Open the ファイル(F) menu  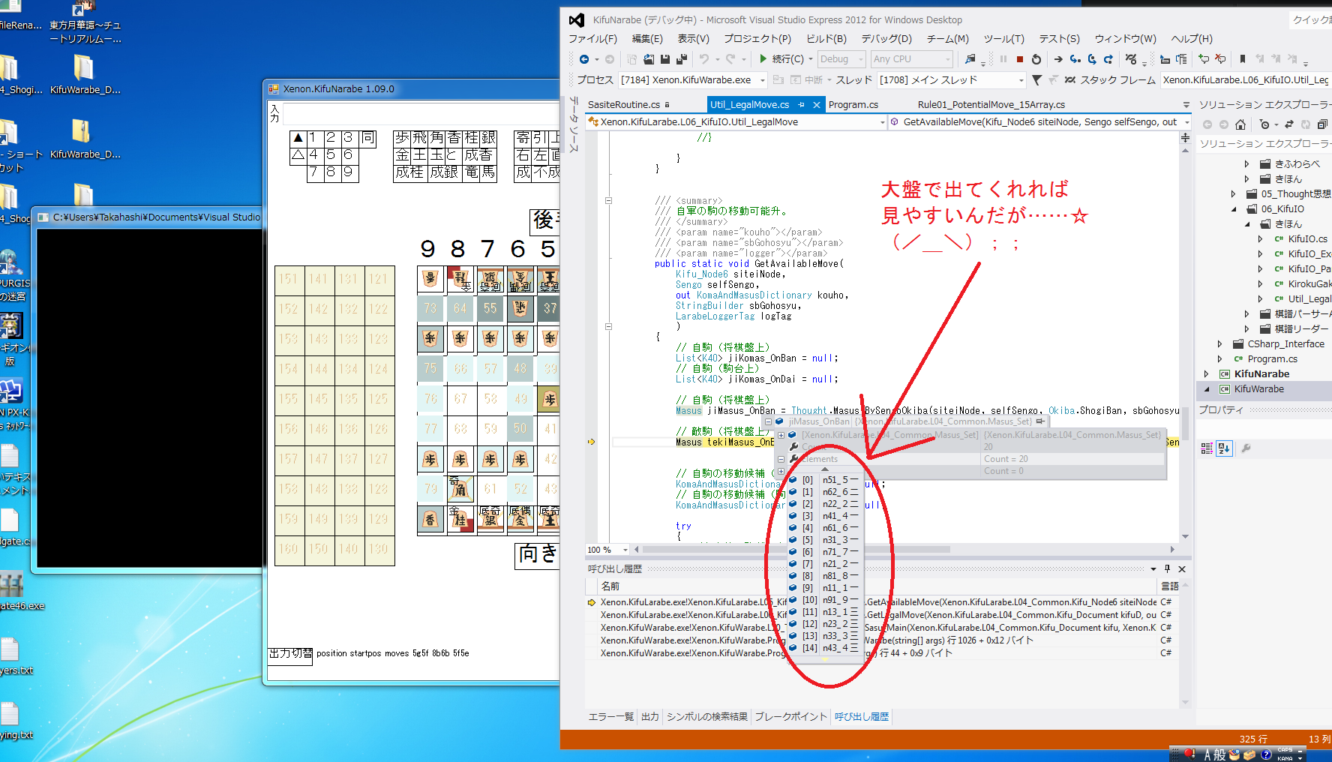pos(592,39)
